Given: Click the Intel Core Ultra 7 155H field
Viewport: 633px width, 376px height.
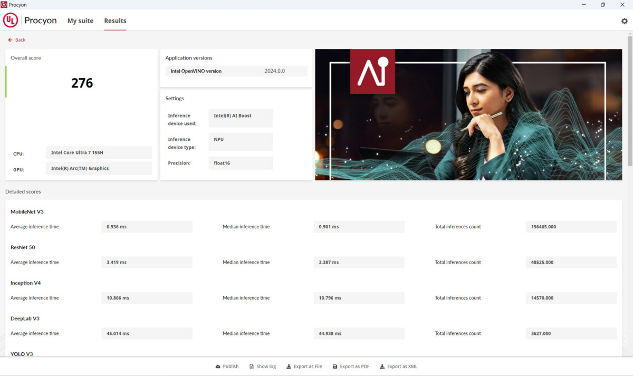Looking at the screenshot, I should tap(99, 153).
